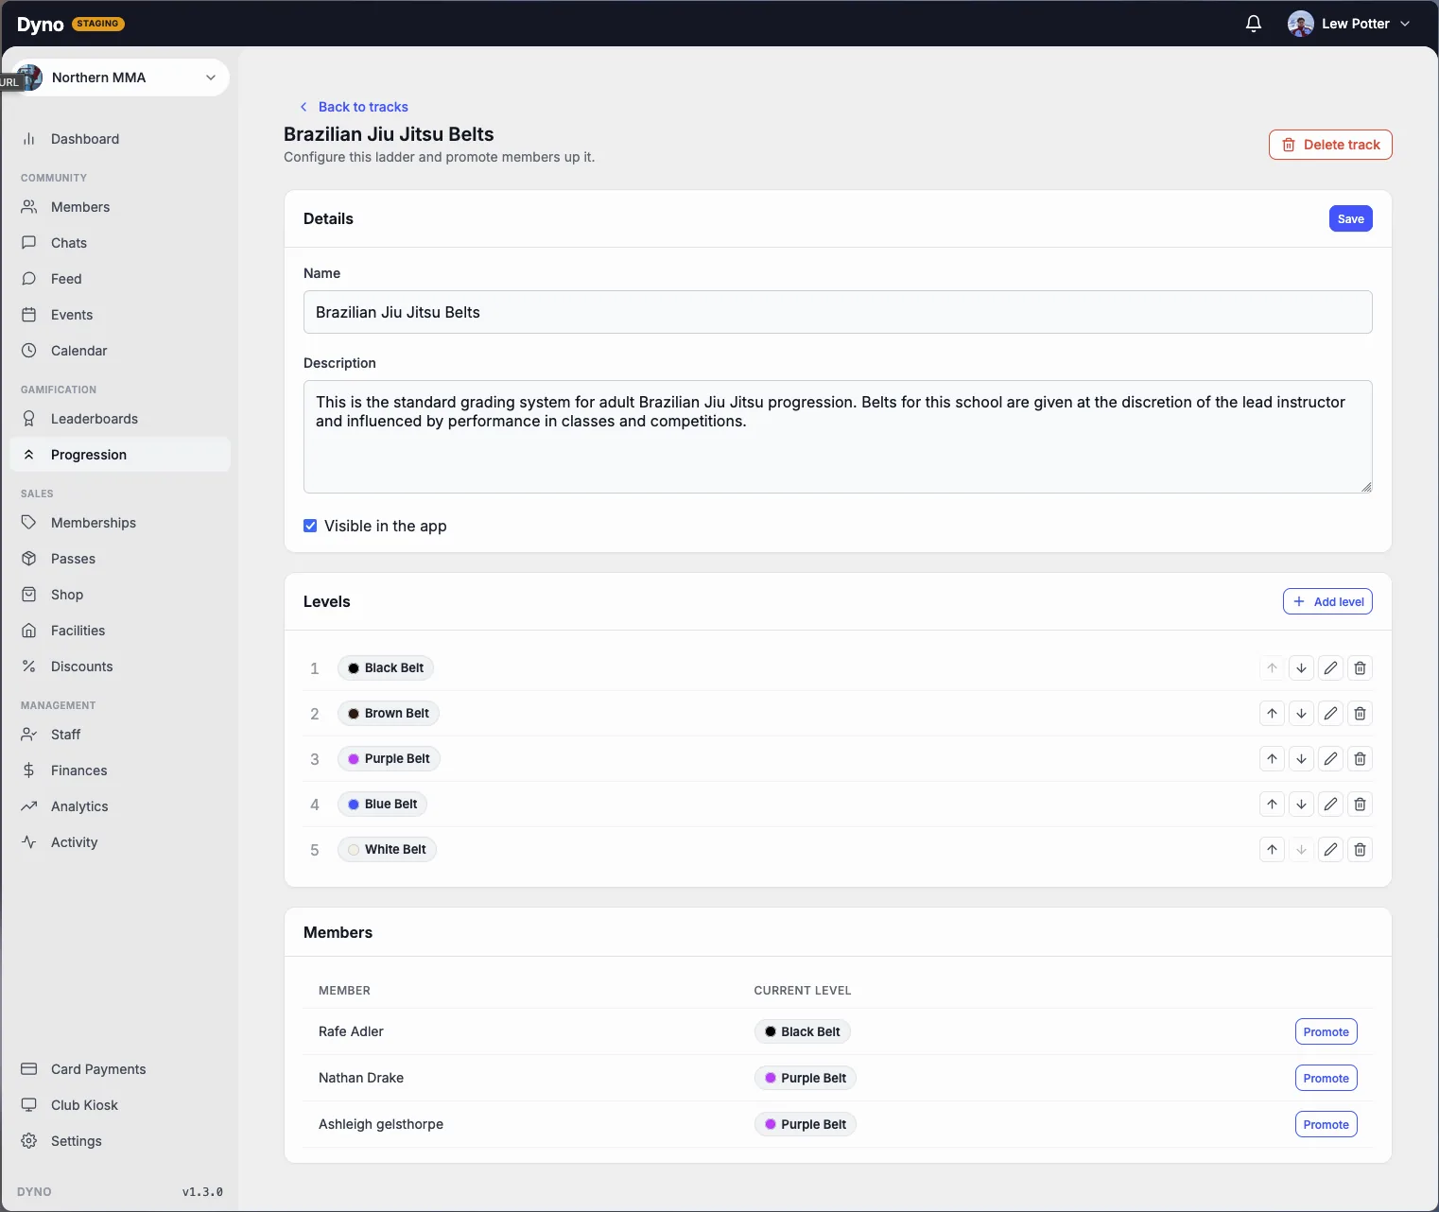Image resolution: width=1439 pixels, height=1212 pixels.
Task: Edit the Brown Belt level
Action: 1331,714
